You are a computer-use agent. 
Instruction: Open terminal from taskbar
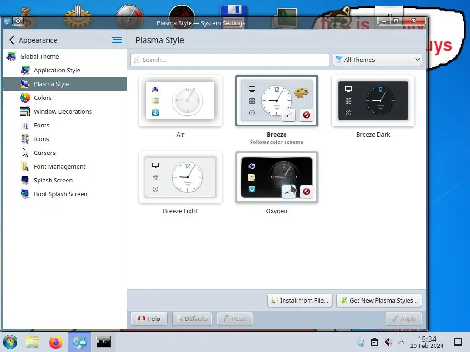coord(103,341)
